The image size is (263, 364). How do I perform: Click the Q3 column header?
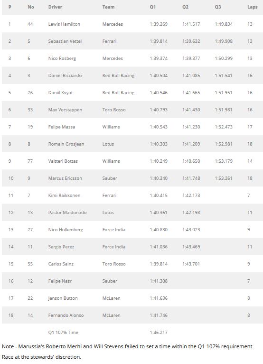click(x=218, y=7)
